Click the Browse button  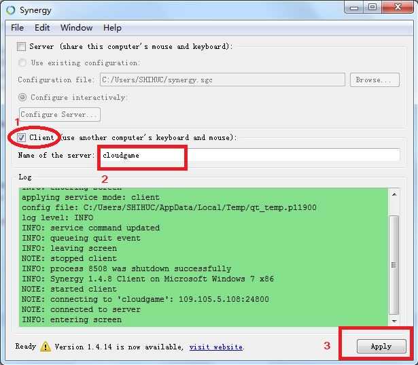375,80
